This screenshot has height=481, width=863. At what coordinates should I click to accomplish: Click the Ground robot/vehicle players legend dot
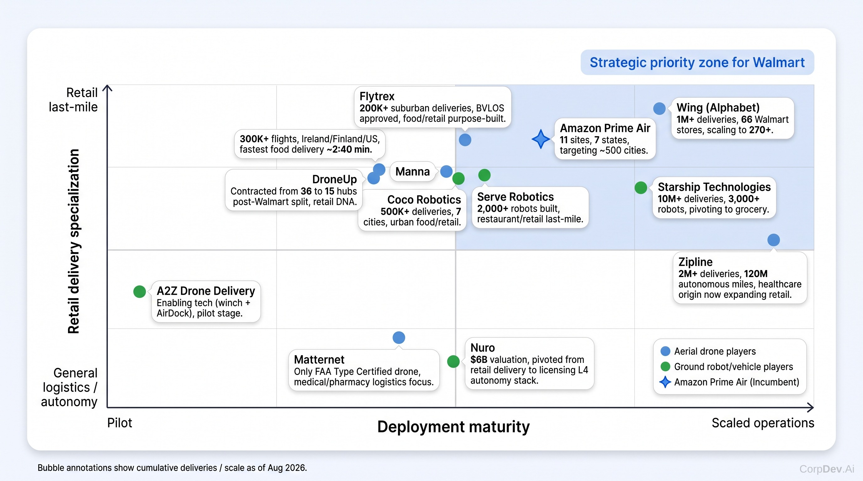[665, 367]
